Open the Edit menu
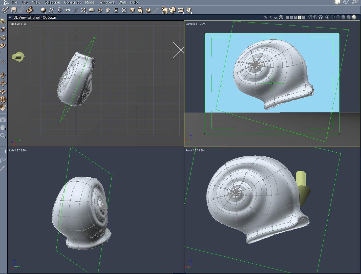The width and height of the screenshot is (361, 274). coord(25,2)
